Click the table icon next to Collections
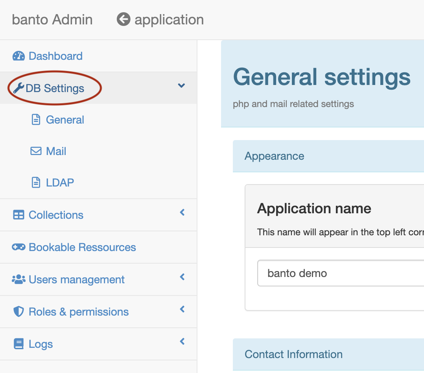Screen dimensions: 424x373 tap(19, 215)
